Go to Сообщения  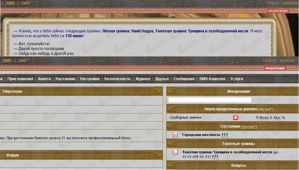tap(184, 79)
